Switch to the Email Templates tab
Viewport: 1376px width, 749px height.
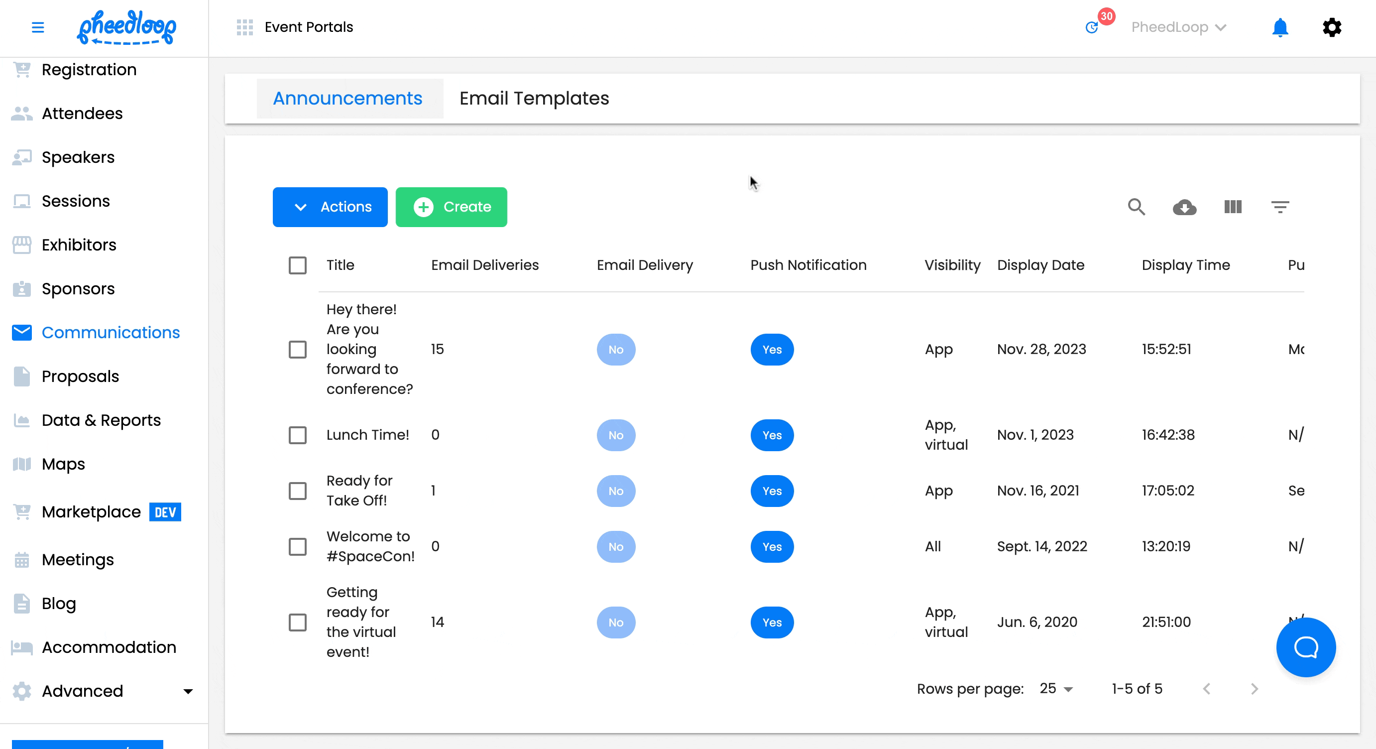click(534, 98)
